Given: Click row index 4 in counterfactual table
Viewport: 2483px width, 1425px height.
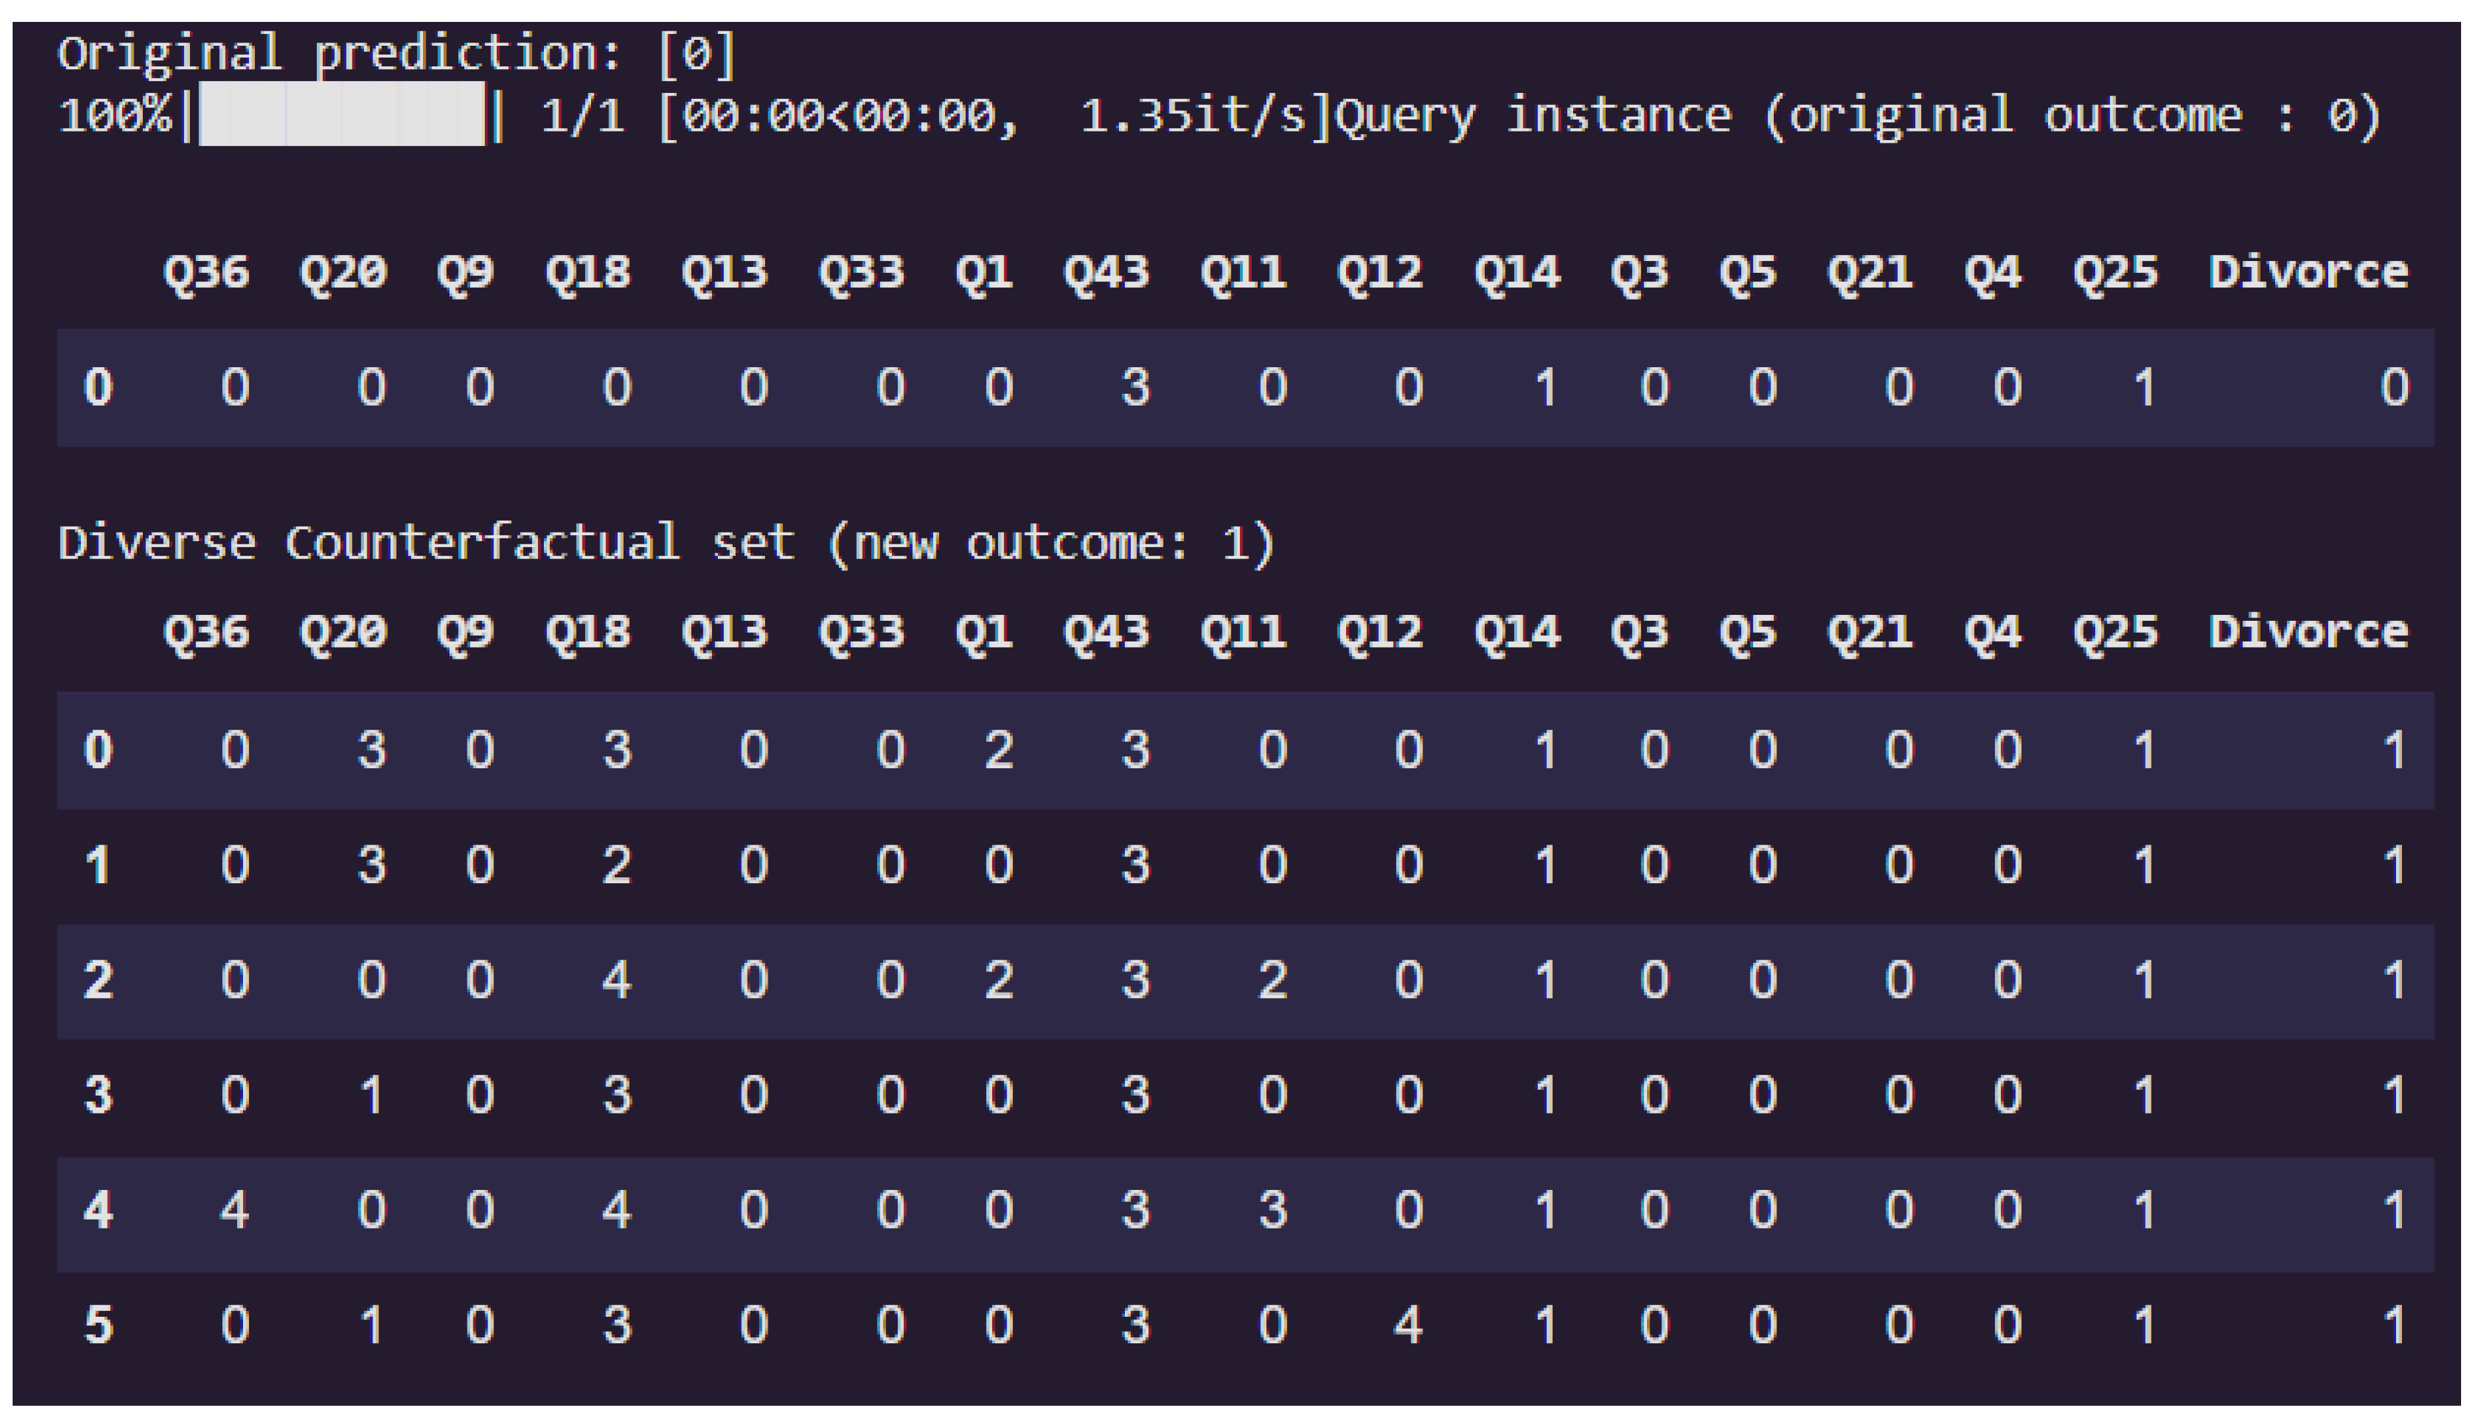Looking at the screenshot, I should click(x=98, y=1211).
